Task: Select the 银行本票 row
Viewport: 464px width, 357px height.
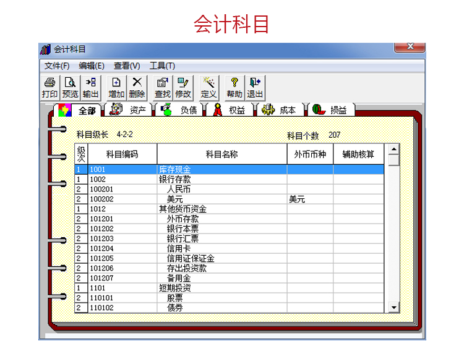Action: click(230, 229)
